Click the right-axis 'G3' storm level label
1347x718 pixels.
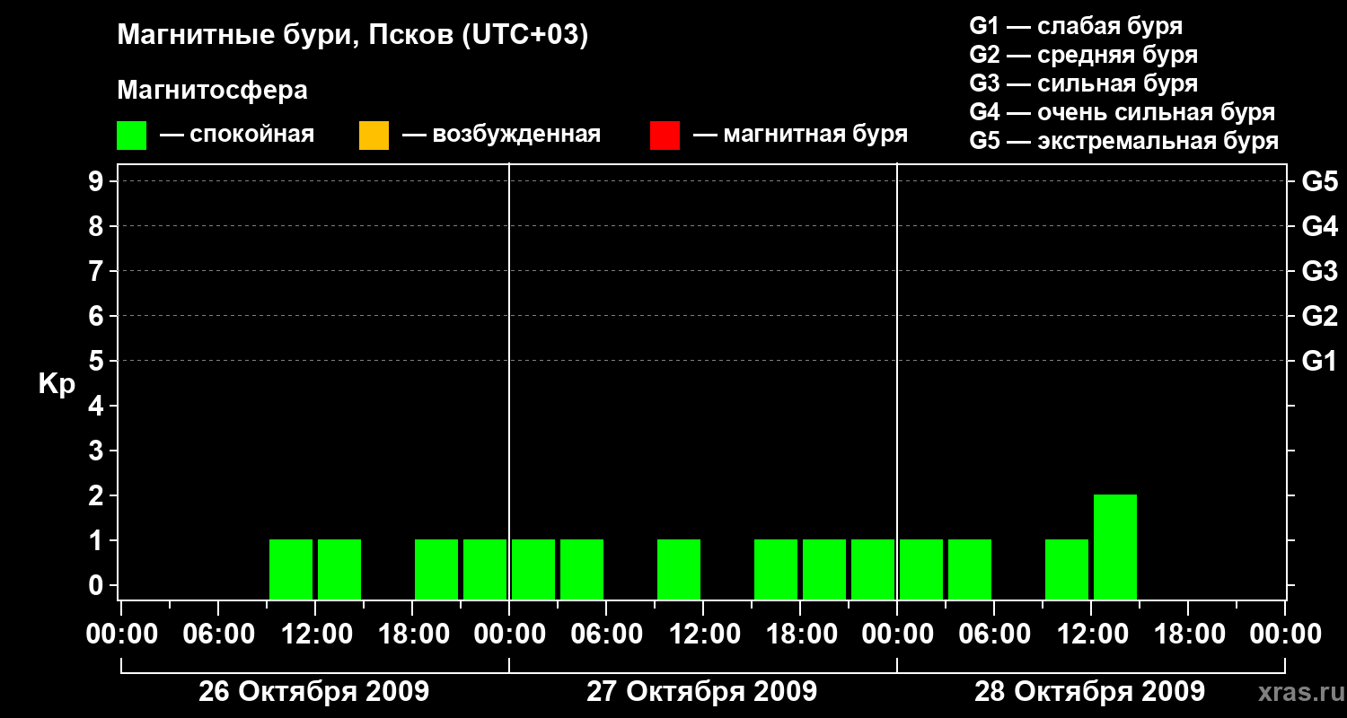coord(1319,271)
